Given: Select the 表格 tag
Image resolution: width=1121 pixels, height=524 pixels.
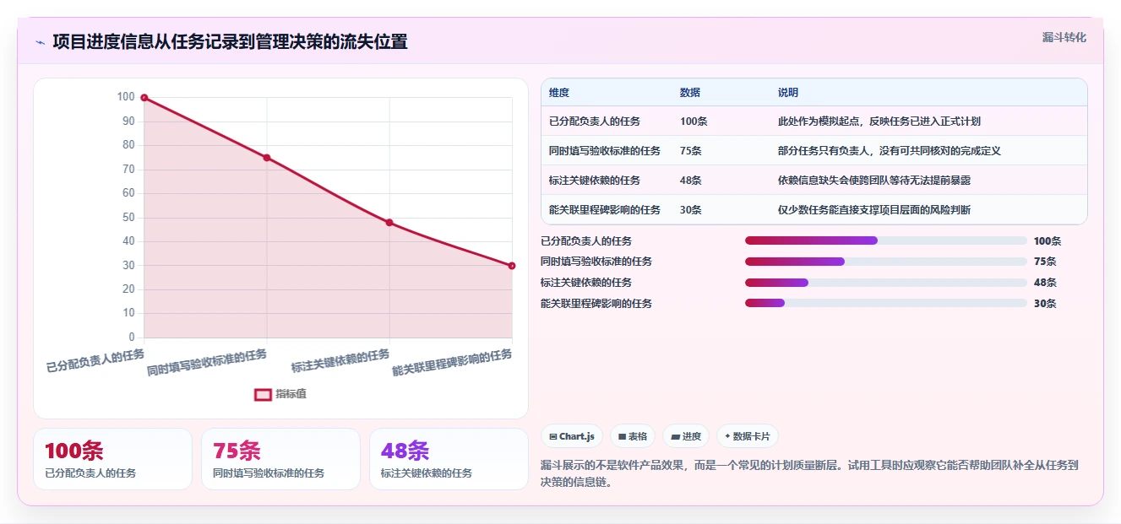Looking at the screenshot, I should (x=633, y=436).
